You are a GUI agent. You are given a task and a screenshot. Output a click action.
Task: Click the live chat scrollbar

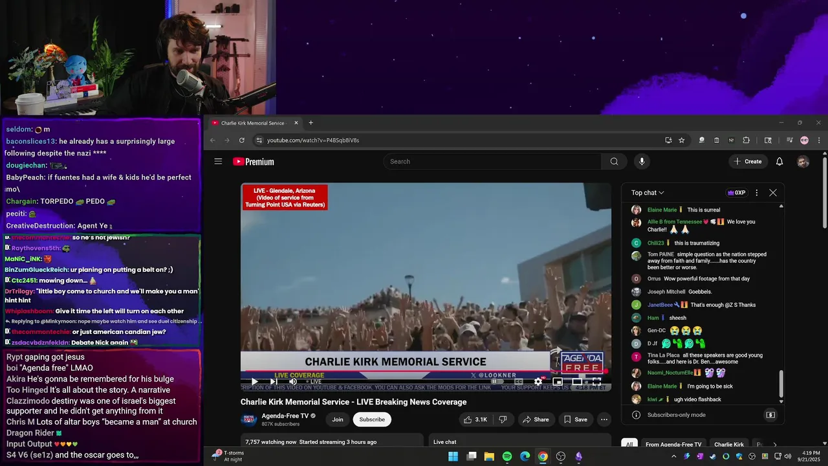pyautogui.click(x=781, y=384)
